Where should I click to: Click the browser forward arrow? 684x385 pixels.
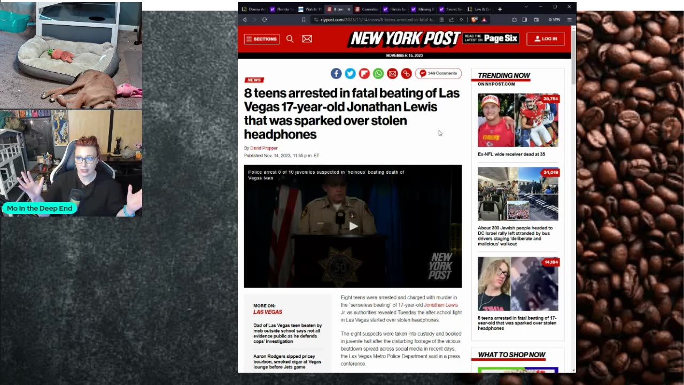tap(254, 20)
